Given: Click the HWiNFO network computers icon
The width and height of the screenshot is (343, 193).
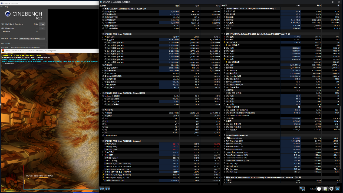Looking at the screenshot, I should (302, 189).
